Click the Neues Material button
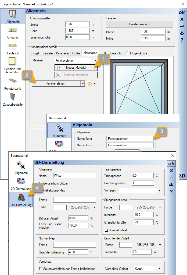 (x=76, y=68)
